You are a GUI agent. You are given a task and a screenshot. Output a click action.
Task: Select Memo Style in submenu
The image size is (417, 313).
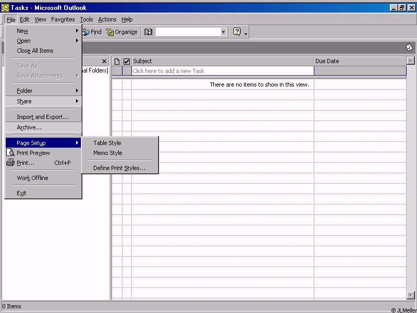(108, 153)
